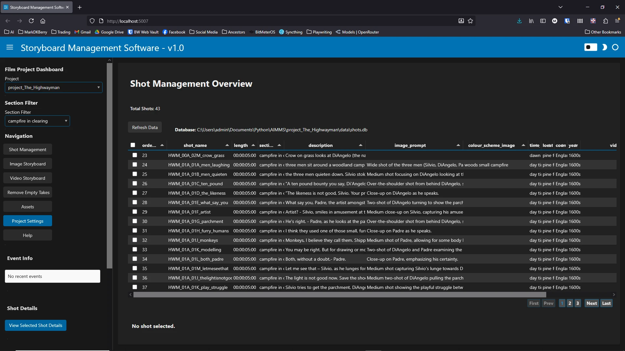Screen dimensions: 625x351
Task: Open the Bitwarden extension icon
Action: coord(567,21)
